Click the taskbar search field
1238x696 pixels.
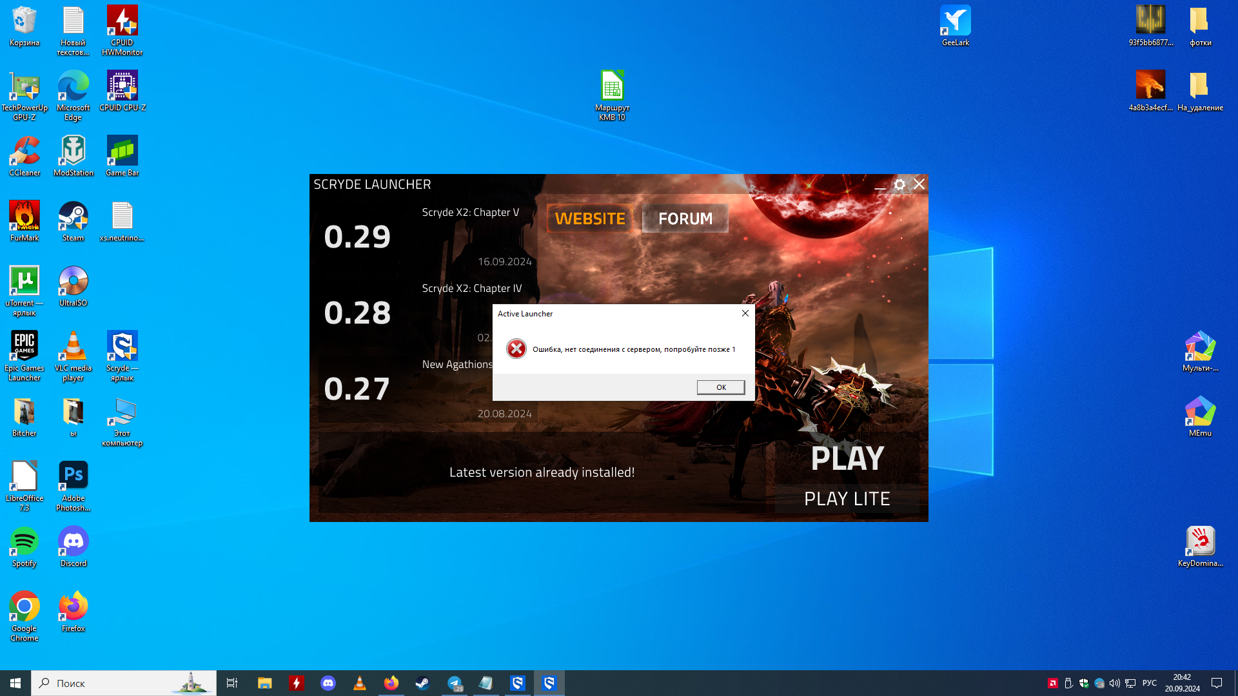[x=123, y=683]
